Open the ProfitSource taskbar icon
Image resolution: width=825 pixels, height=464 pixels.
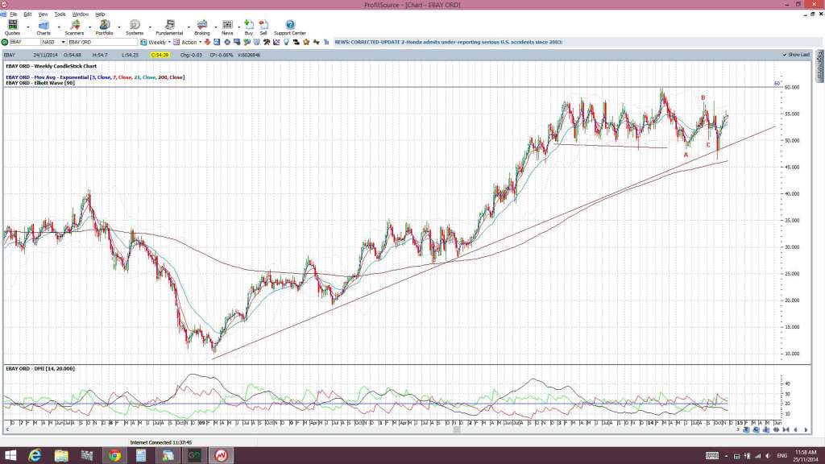pos(221,455)
